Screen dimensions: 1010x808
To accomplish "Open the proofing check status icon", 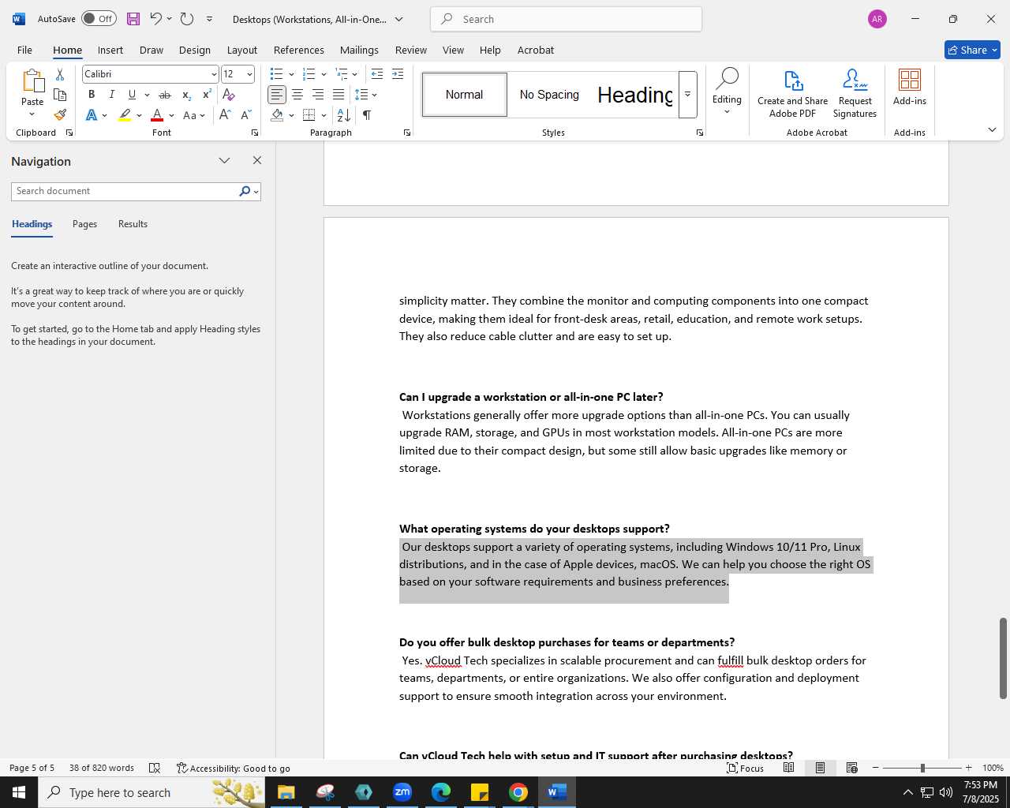I will click(x=155, y=768).
